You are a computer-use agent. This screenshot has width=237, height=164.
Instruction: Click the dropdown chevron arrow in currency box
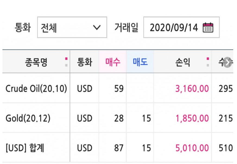pyautogui.click(x=97, y=27)
